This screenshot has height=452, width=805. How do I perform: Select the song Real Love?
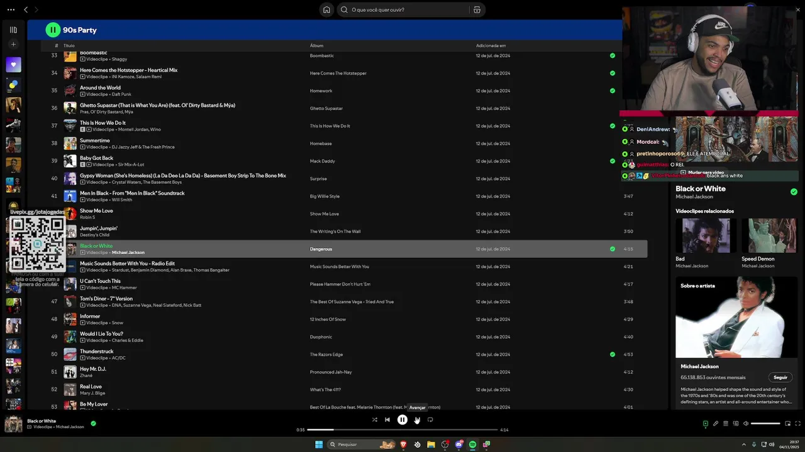pyautogui.click(x=91, y=386)
